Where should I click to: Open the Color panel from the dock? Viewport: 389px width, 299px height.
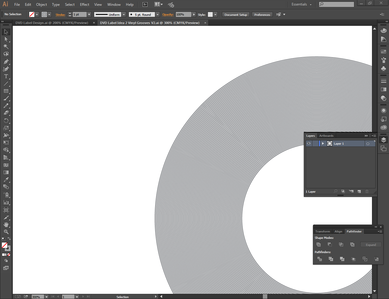pyautogui.click(x=384, y=30)
